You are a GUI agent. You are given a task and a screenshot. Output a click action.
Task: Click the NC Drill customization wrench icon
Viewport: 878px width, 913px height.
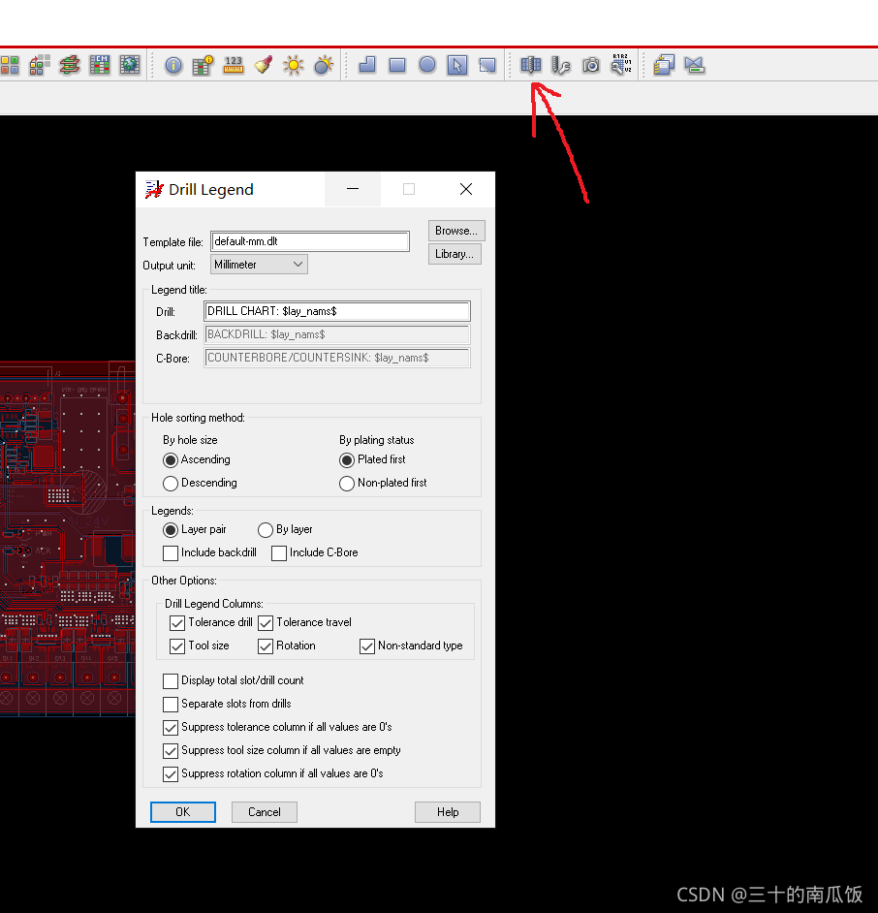(x=561, y=65)
